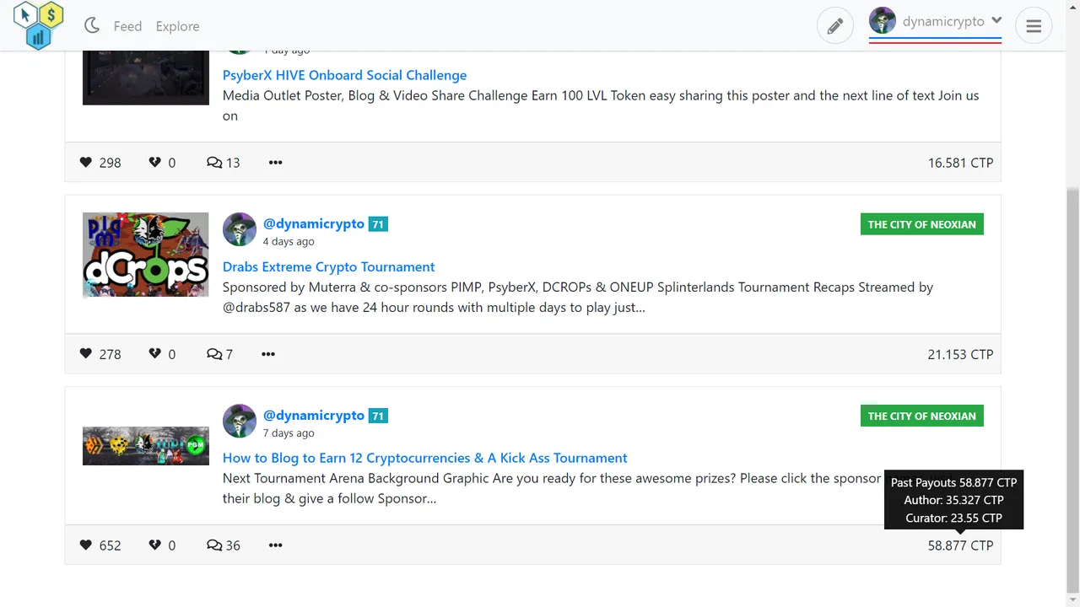Open comments on post with 7 replies
This screenshot has height=607, width=1080.
coord(219,354)
